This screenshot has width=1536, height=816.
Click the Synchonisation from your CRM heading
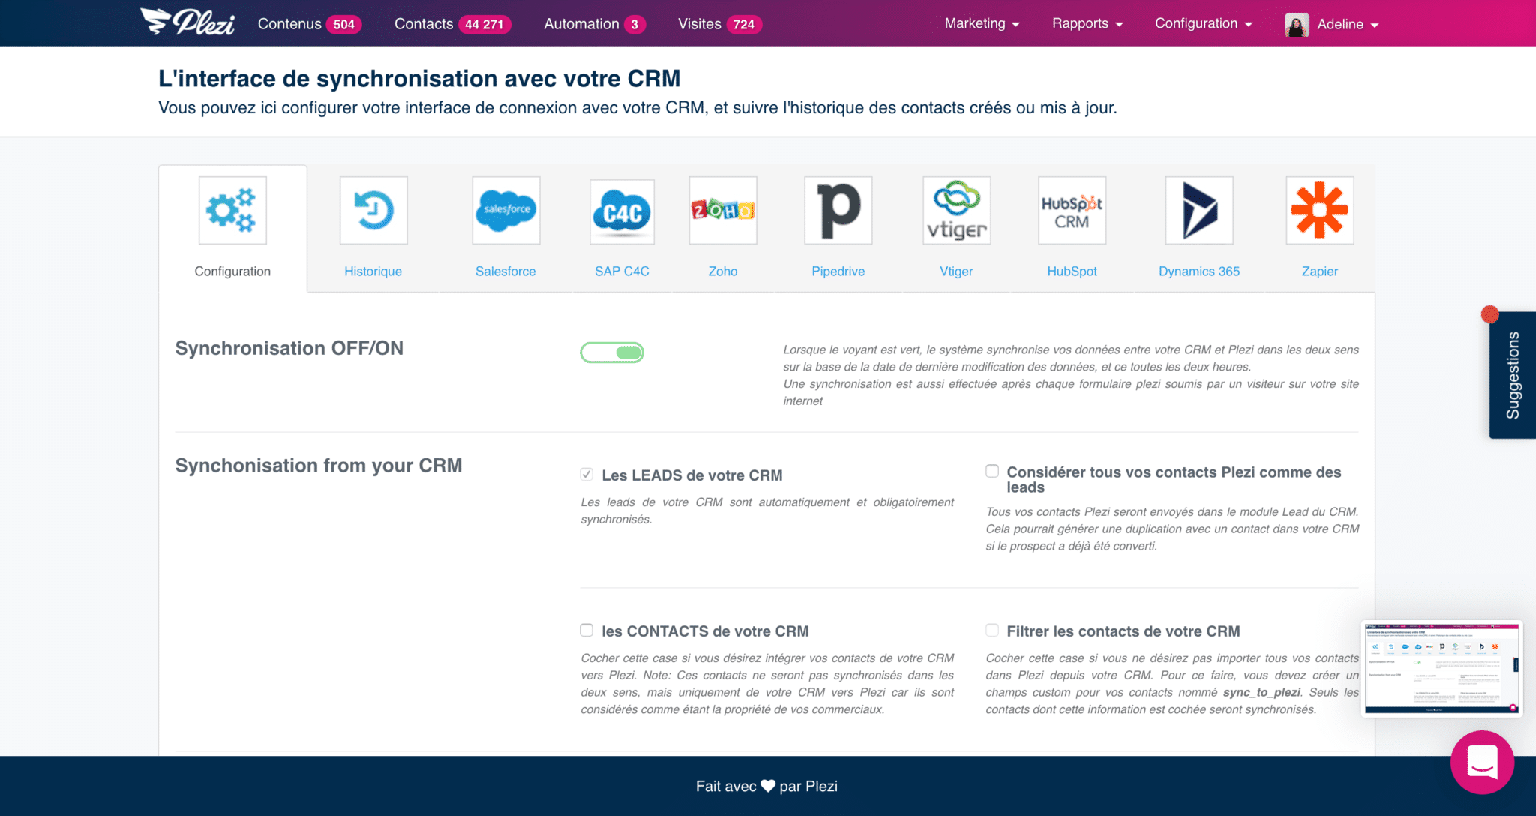(319, 466)
